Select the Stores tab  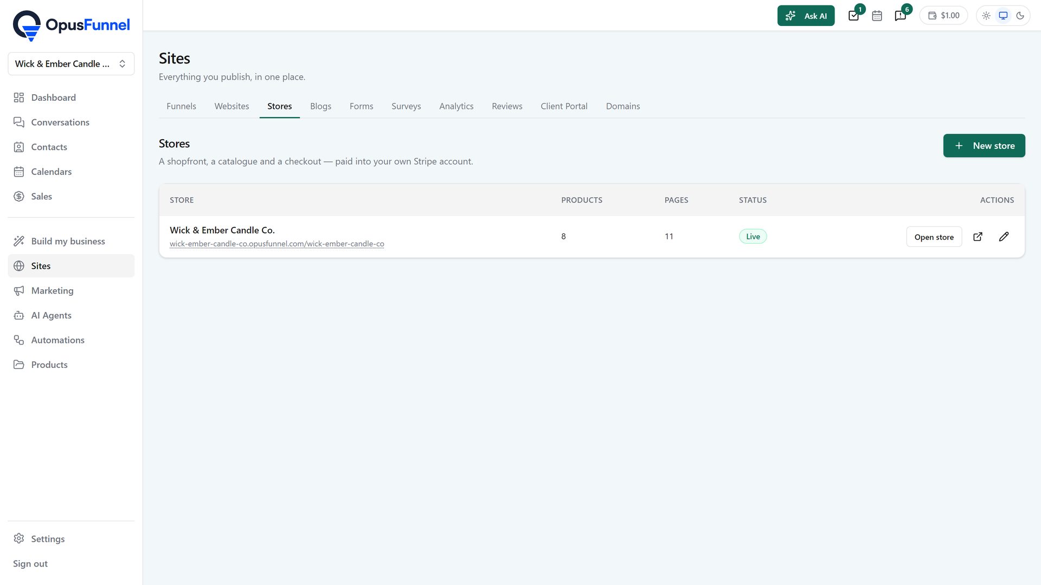(x=279, y=106)
